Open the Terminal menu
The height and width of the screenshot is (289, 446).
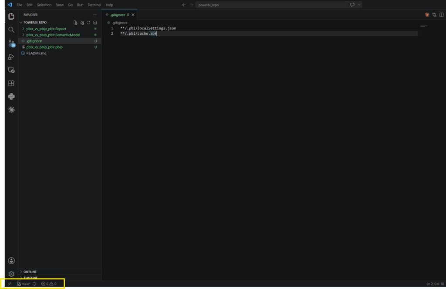coord(95,5)
